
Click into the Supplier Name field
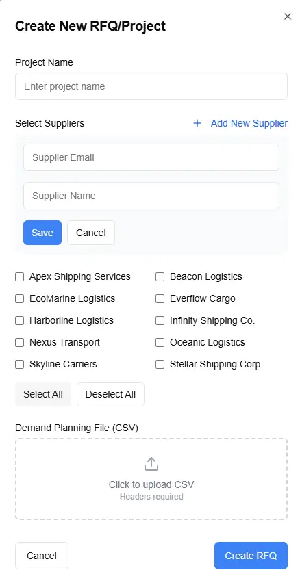(x=151, y=196)
